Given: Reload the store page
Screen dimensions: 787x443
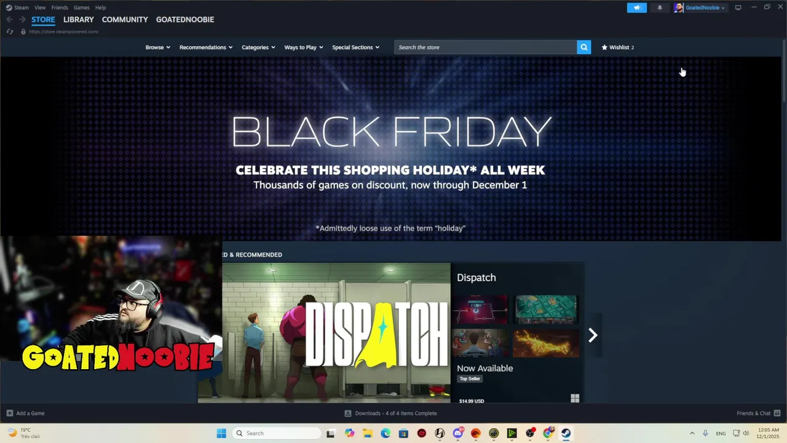Looking at the screenshot, I should [10, 31].
